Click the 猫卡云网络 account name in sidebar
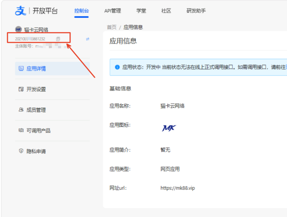Image resolution: width=287 pixels, height=217 pixels. [36, 30]
